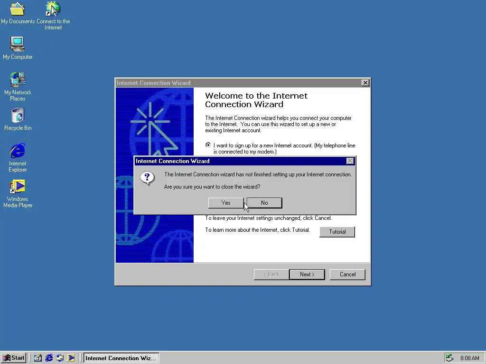The image size is (486, 364).
Task: Click 'Are you sure you want to close' text
Action: 212,187
